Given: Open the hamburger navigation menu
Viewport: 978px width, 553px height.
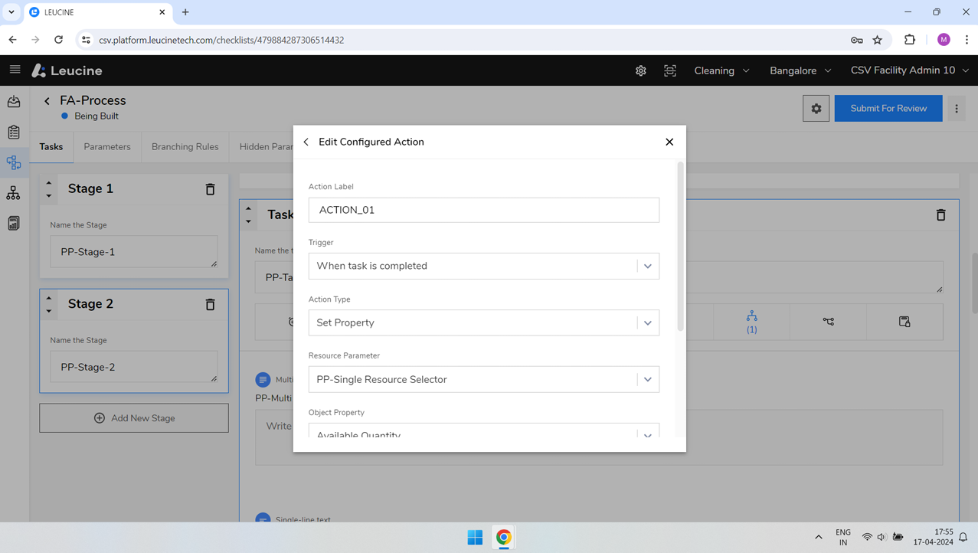Looking at the screenshot, I should coord(15,70).
